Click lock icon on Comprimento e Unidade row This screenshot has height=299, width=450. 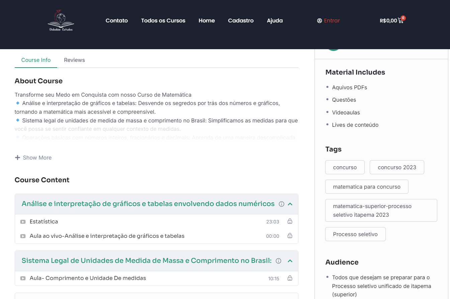click(290, 278)
